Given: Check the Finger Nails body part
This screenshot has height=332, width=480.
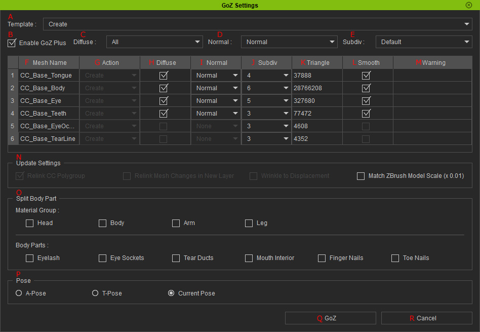Looking at the screenshot, I should point(322,258).
